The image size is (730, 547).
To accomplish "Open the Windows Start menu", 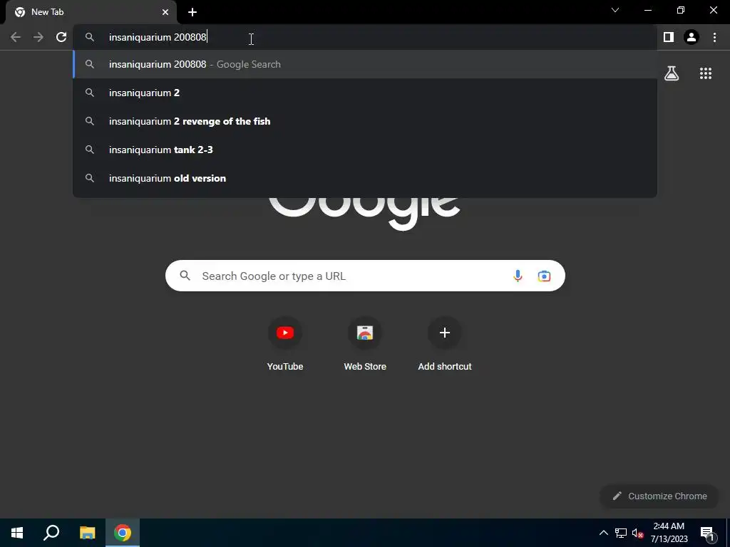I will (x=17, y=533).
